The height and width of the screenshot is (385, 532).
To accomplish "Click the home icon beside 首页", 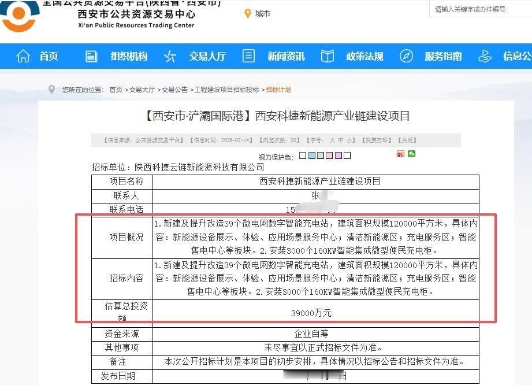I will [23, 56].
